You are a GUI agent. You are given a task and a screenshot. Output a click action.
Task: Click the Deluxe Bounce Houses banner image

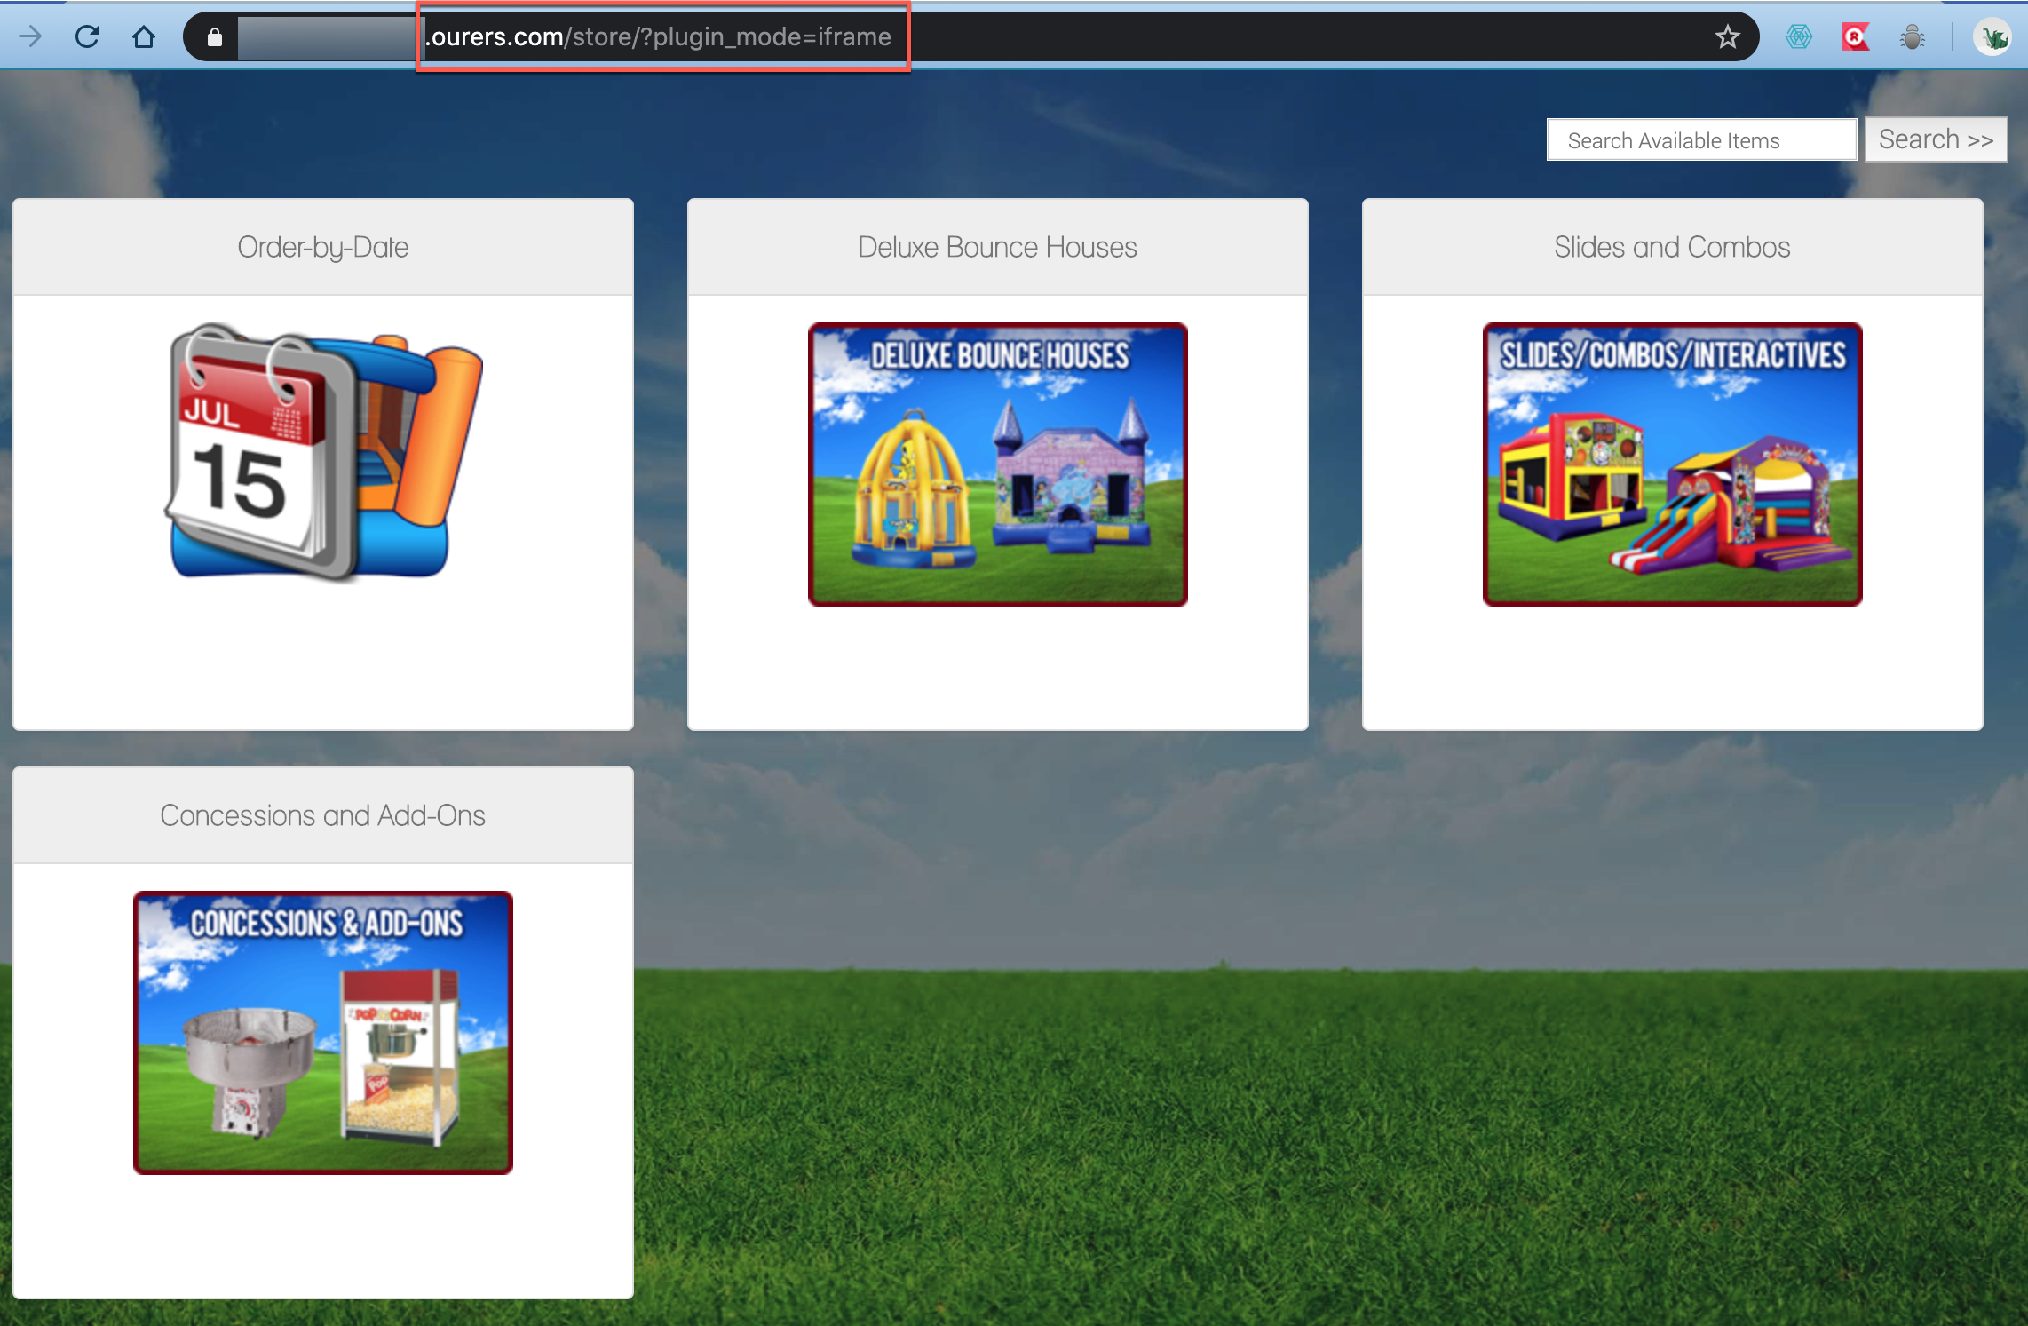997,464
